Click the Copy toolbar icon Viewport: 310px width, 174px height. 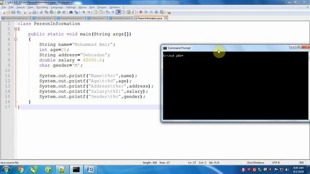(x=46, y=12)
